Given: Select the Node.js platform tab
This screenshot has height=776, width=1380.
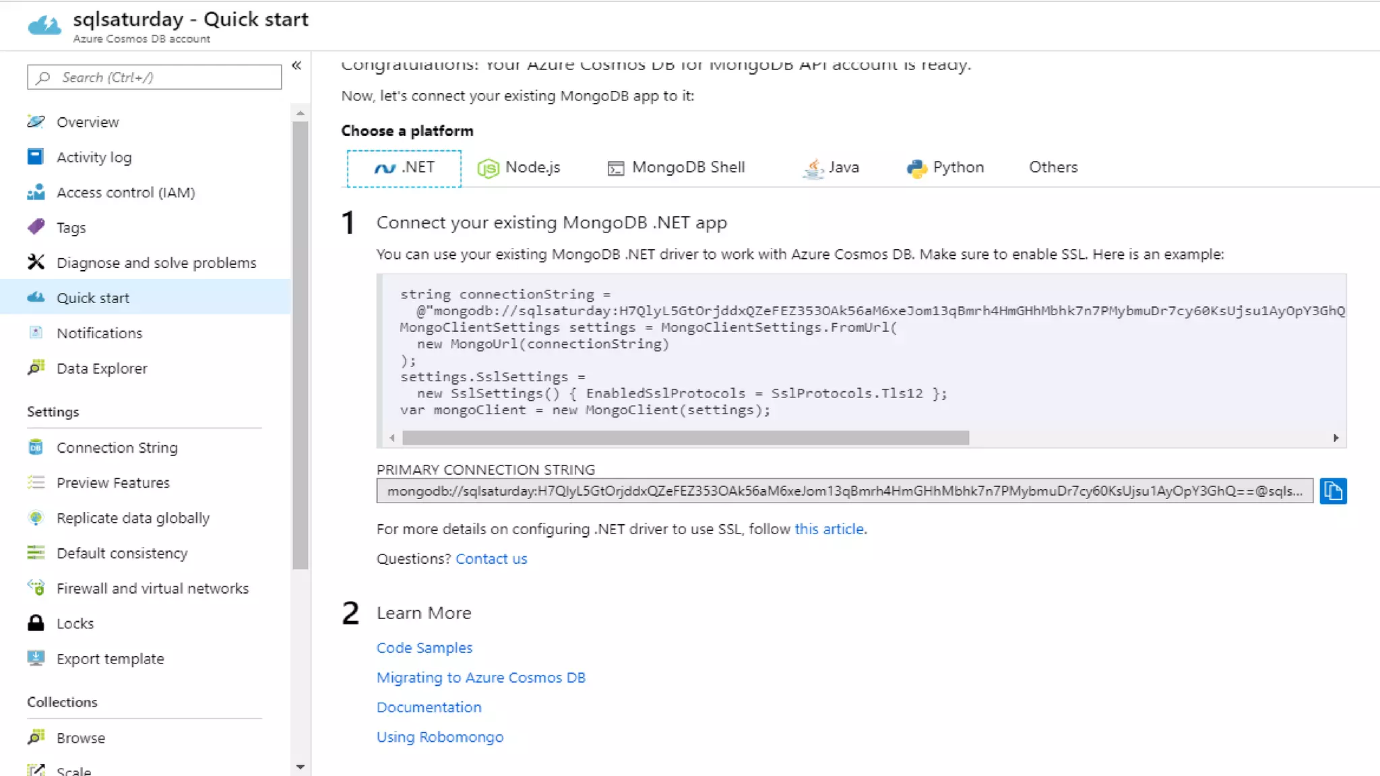Looking at the screenshot, I should (519, 168).
